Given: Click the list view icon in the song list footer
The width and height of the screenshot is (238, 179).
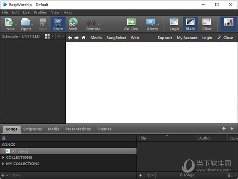Looking at the screenshot, I should tap(230, 175).
